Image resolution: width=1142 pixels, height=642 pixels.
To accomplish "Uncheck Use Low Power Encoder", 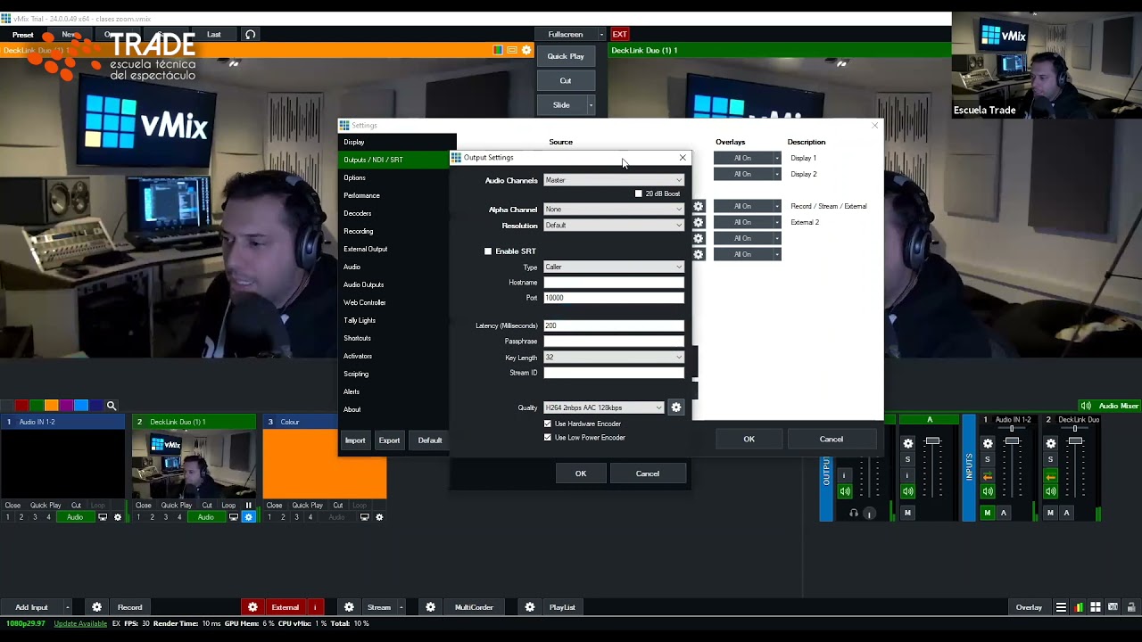I will click(548, 438).
